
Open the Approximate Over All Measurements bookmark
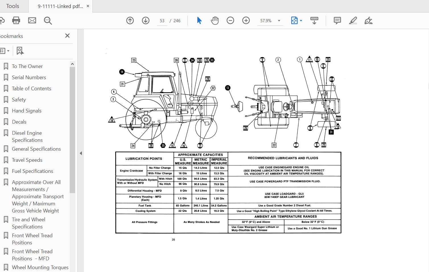click(38, 197)
